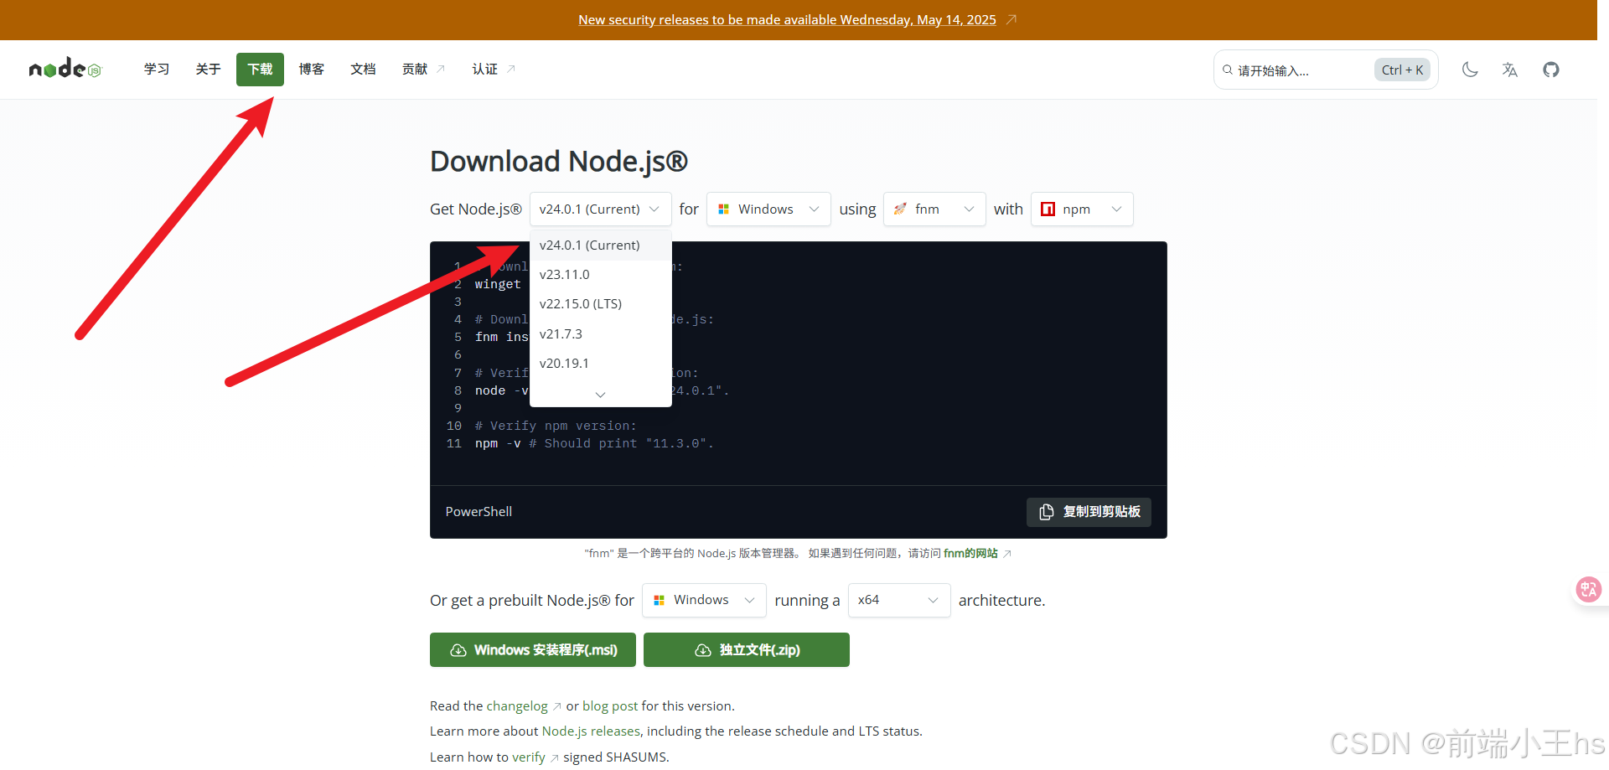Select v21.7.3 in version list
This screenshot has height=770, width=1609.
tap(601, 334)
